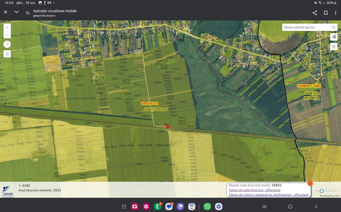Viewport: 341px width, 212px height.
Task: Adjust the layer transparency slider handle
Action: tap(321, 191)
